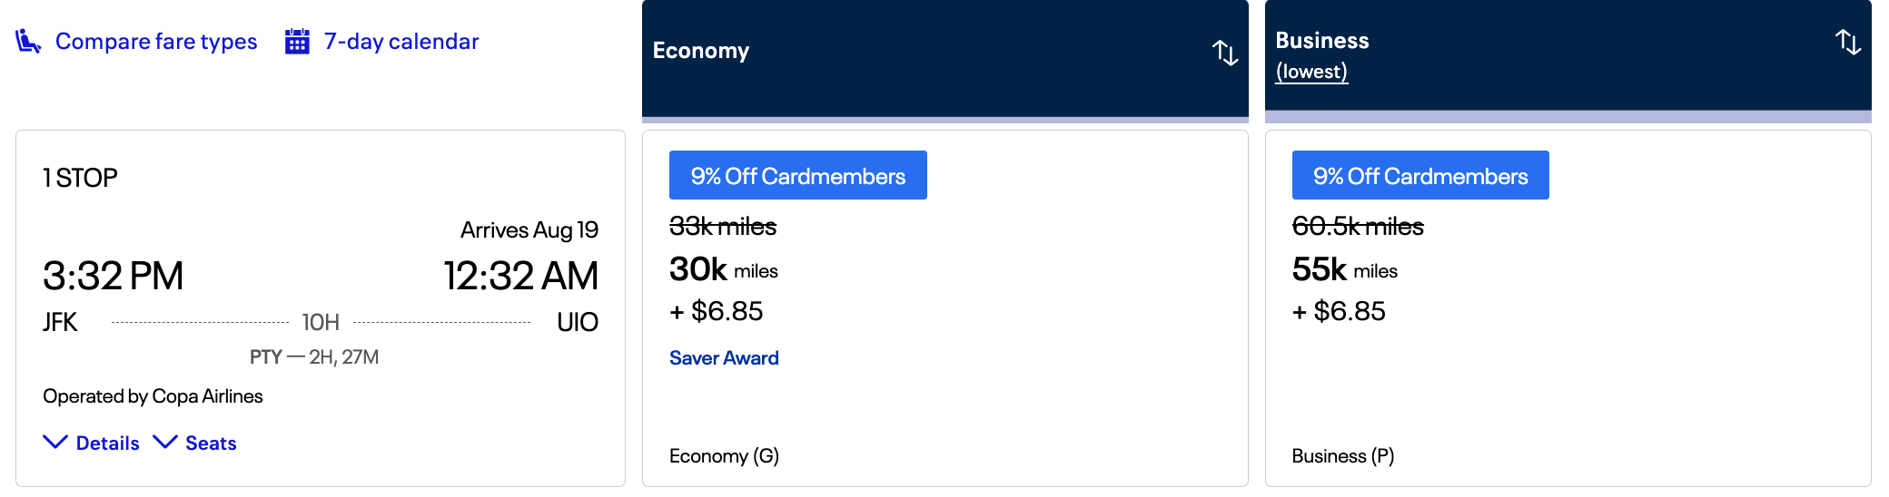Sort by Economy using the arrows icon
1889x497 pixels.
(1225, 53)
